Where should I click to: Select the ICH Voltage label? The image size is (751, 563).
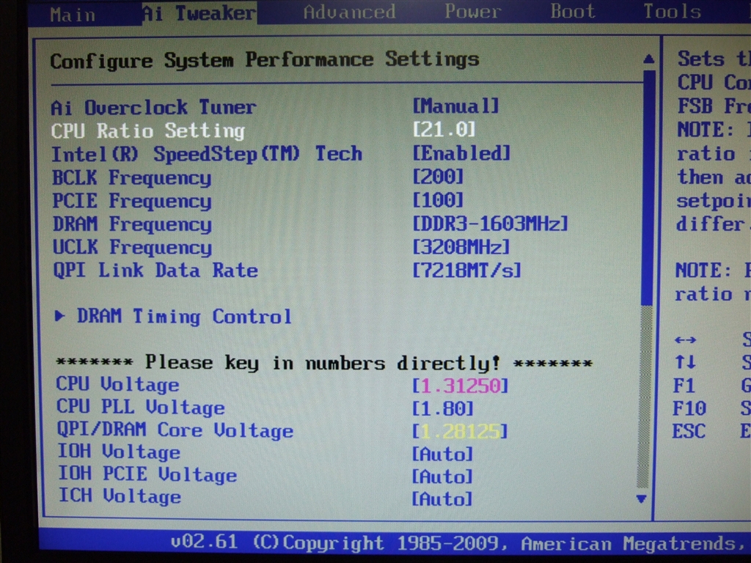click(120, 496)
